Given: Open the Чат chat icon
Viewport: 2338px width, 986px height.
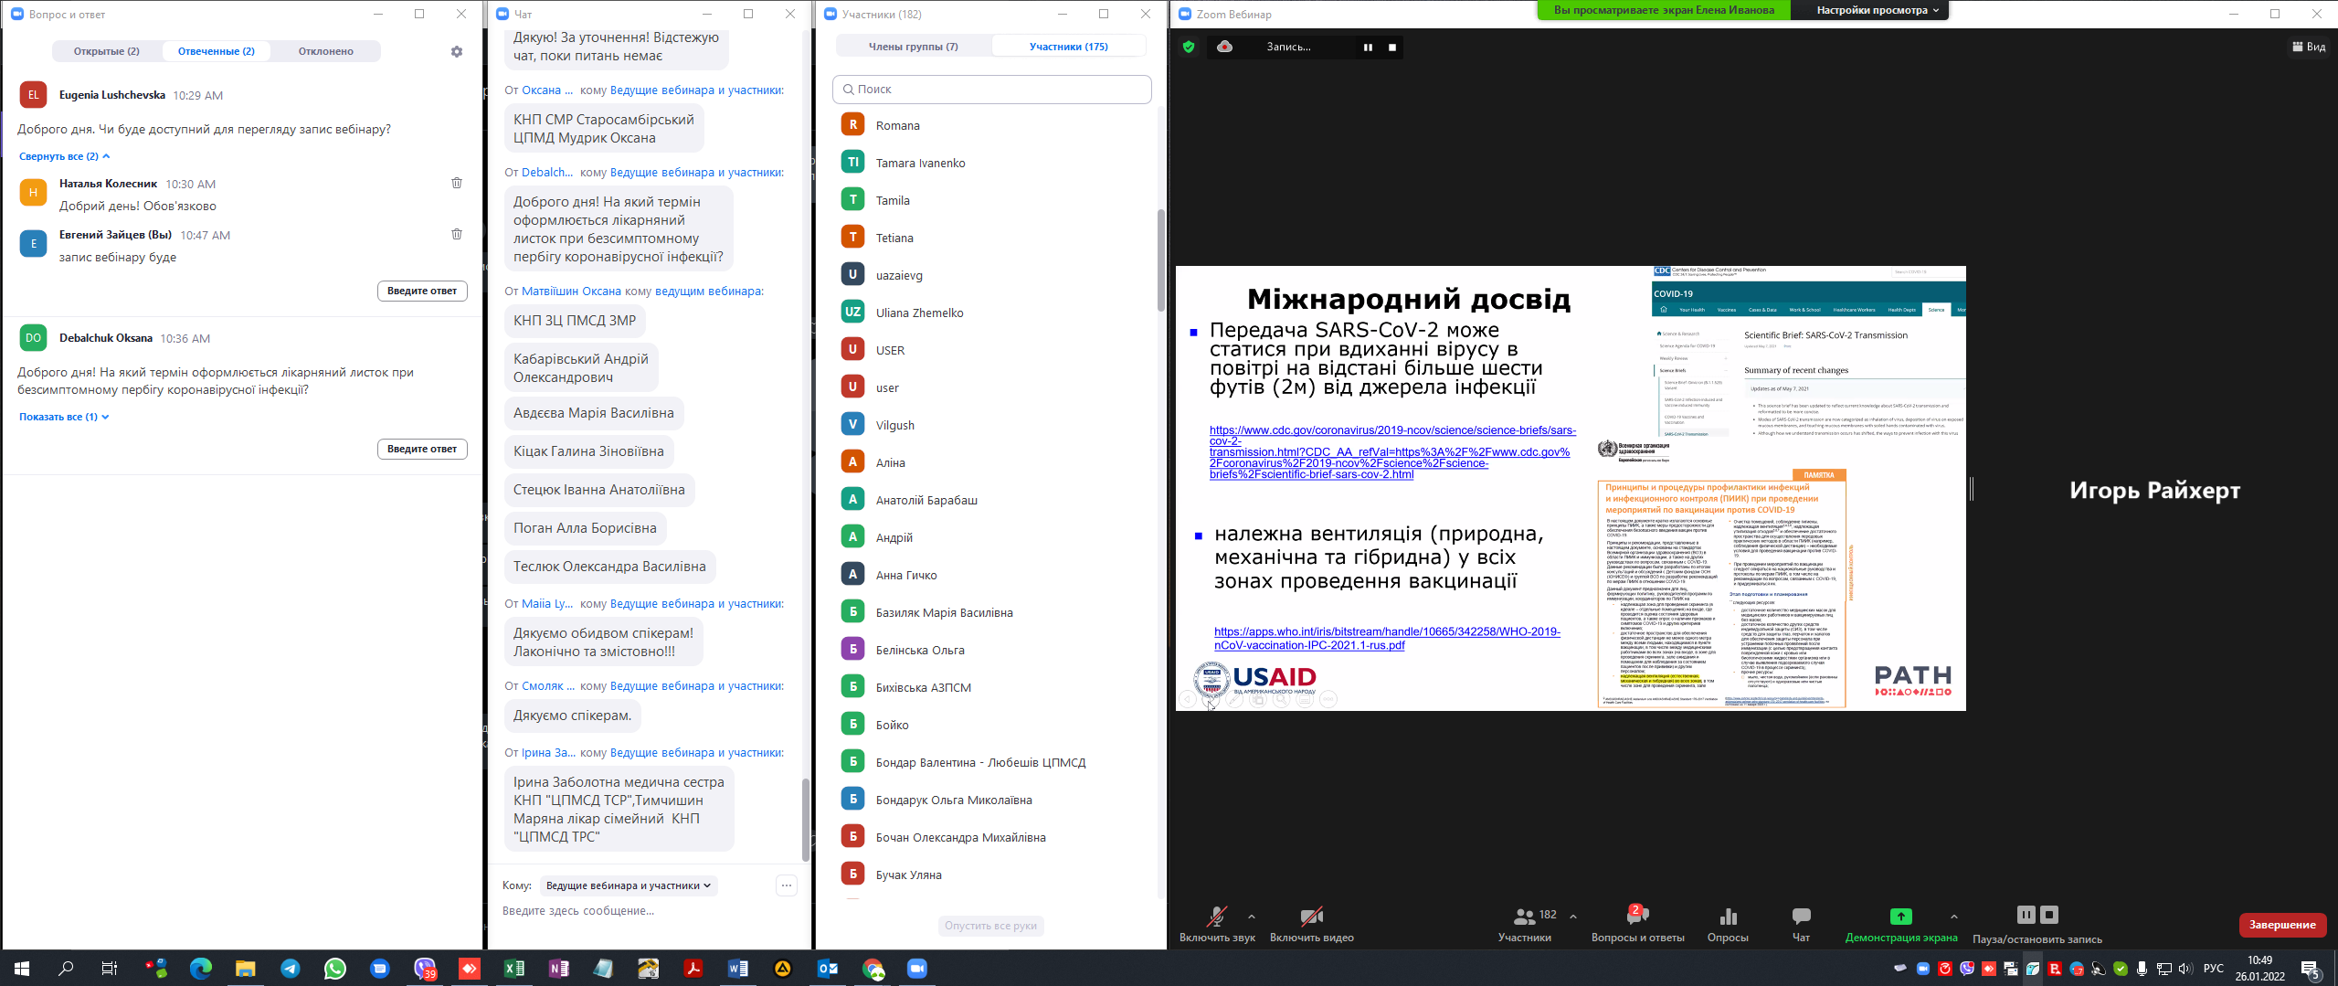Looking at the screenshot, I should pyautogui.click(x=1801, y=917).
